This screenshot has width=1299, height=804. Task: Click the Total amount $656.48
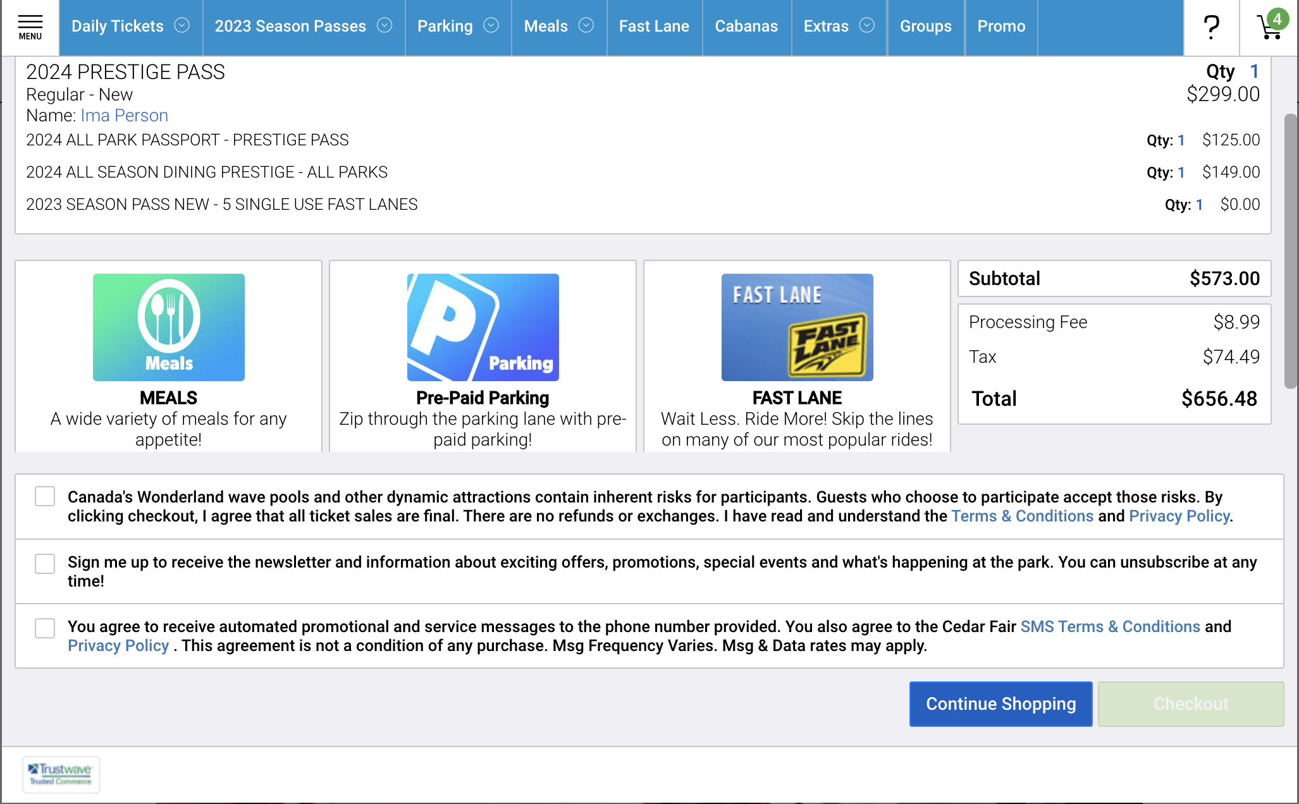coord(1219,398)
